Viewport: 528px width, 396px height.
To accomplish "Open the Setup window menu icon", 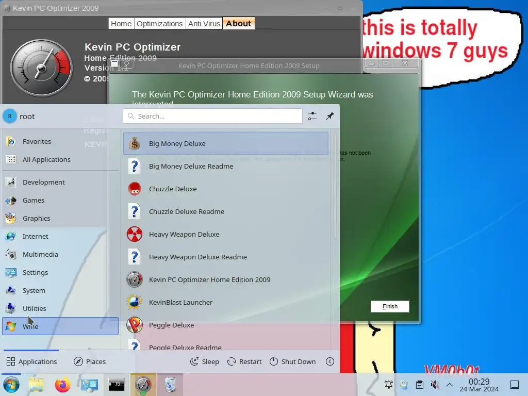I will coord(114,63).
